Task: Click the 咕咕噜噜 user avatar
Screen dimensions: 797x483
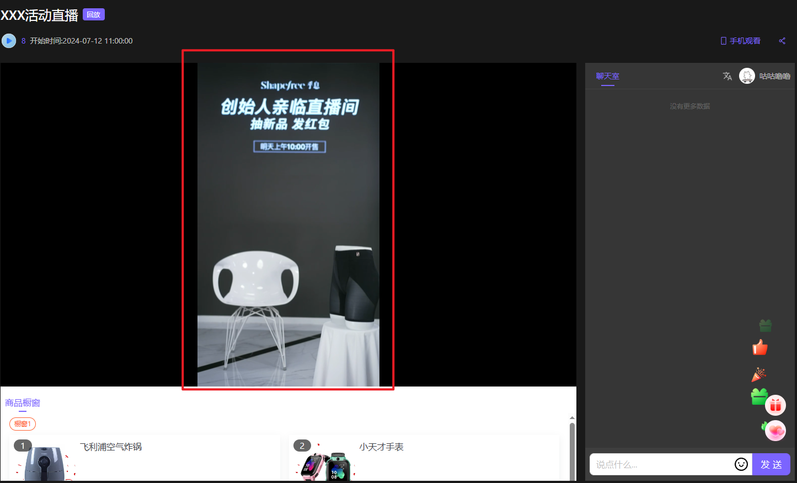Action: pos(747,76)
